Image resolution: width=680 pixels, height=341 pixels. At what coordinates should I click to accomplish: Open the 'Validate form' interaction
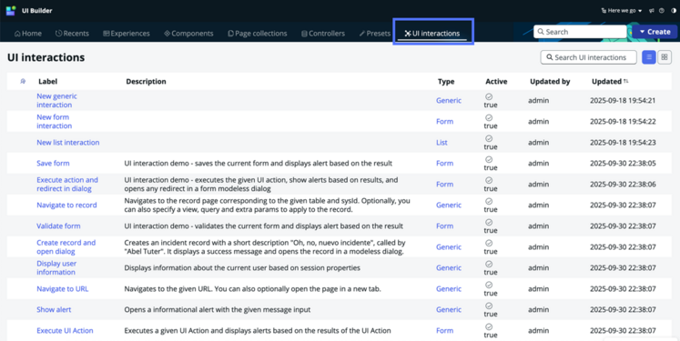[58, 226]
